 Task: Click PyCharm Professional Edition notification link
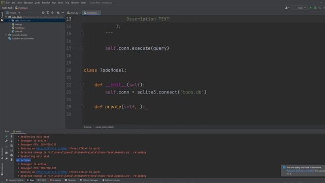click(x=301, y=171)
